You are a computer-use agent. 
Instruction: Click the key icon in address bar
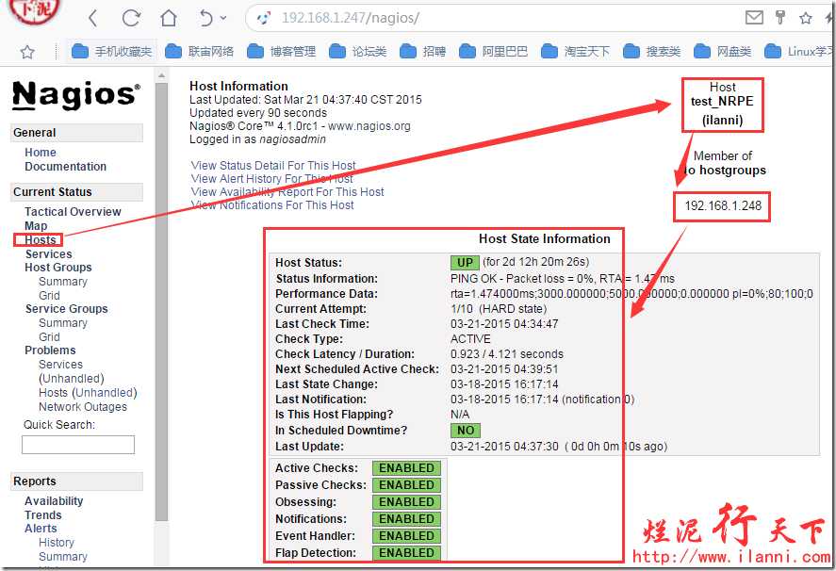[x=780, y=18]
